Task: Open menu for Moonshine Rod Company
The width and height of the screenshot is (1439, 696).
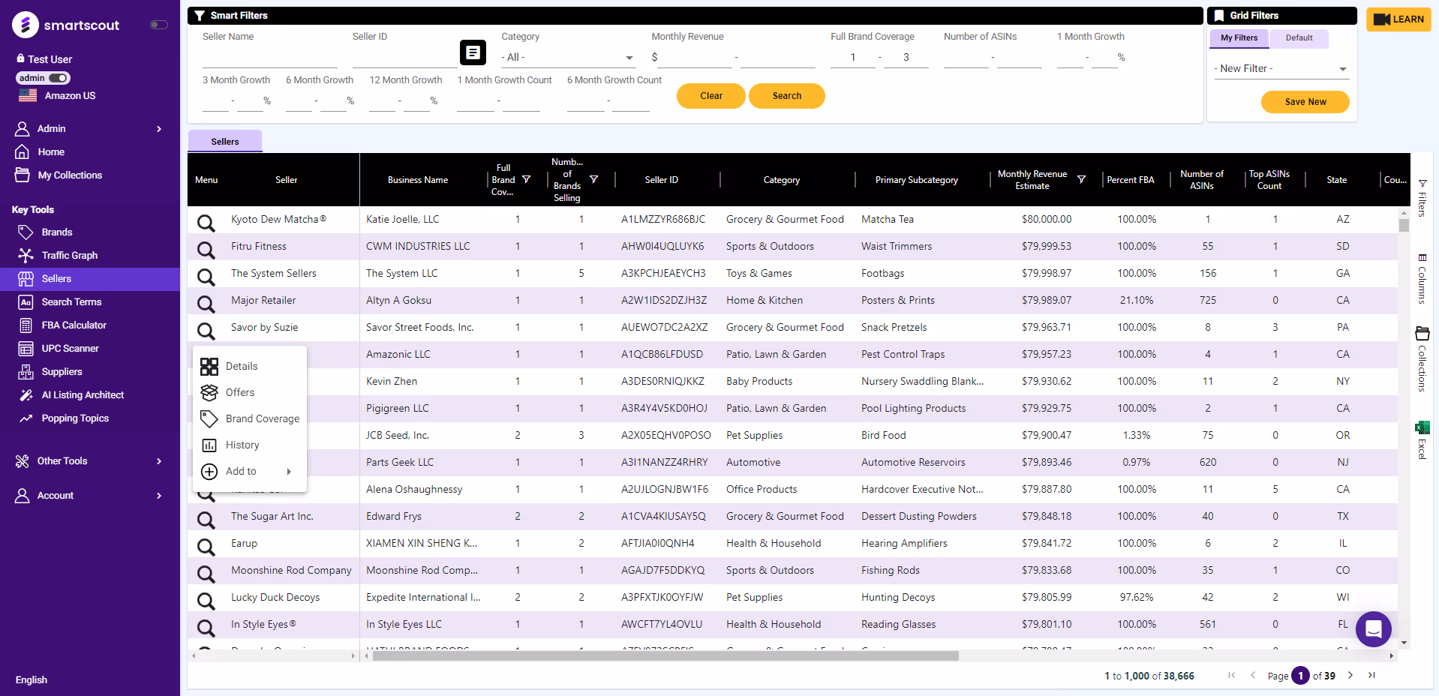Action: coord(206,574)
